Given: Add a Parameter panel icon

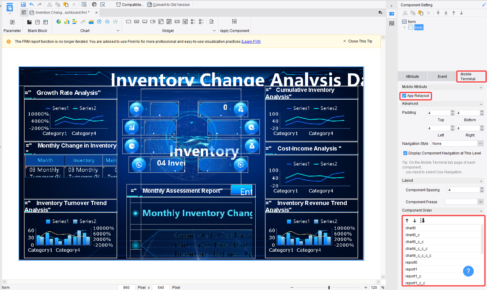Looking at the screenshot, I should tap(12, 22).
